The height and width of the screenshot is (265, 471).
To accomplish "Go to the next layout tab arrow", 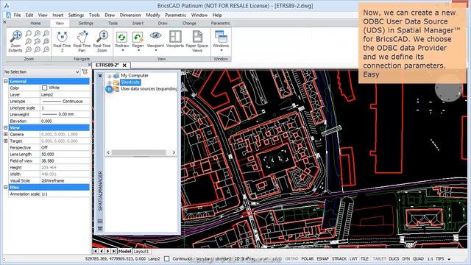I will click(108, 251).
